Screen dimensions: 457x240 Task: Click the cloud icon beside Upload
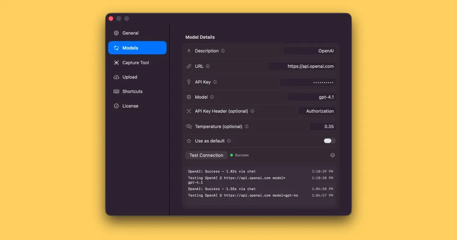tap(116, 77)
